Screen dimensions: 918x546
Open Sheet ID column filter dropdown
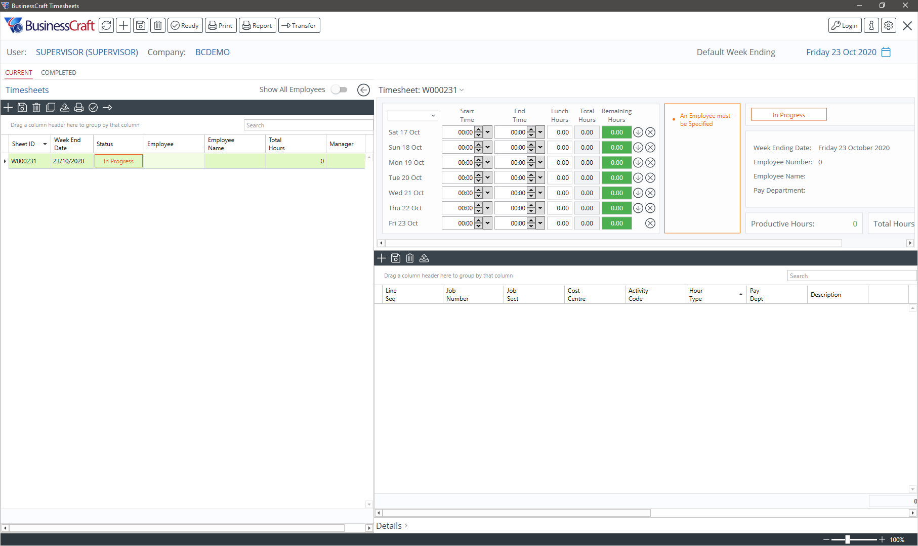pos(45,144)
